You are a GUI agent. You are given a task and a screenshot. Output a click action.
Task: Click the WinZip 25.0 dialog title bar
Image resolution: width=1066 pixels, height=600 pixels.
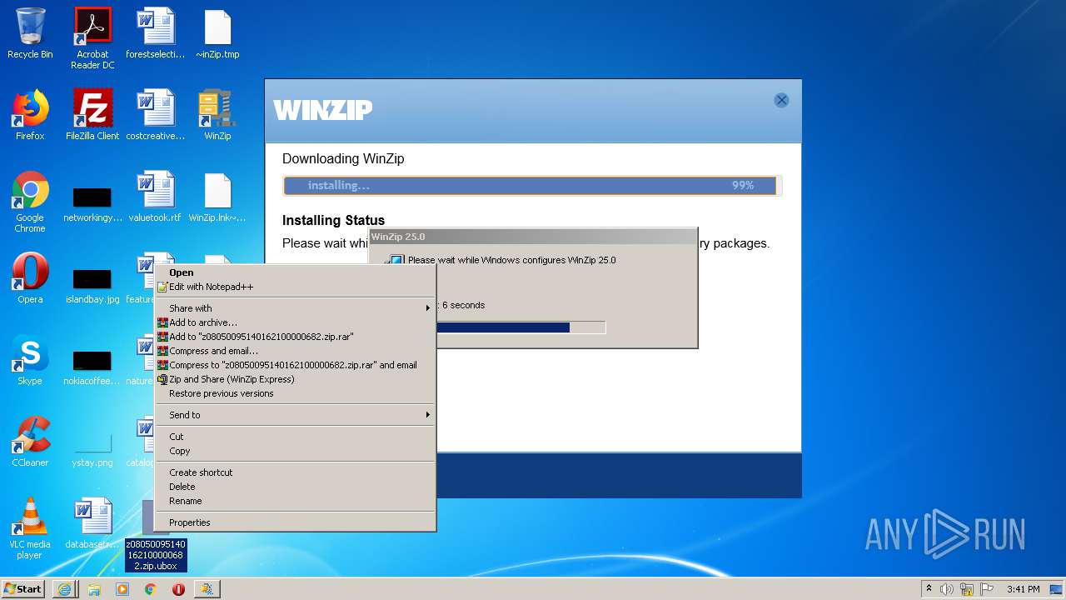point(533,237)
